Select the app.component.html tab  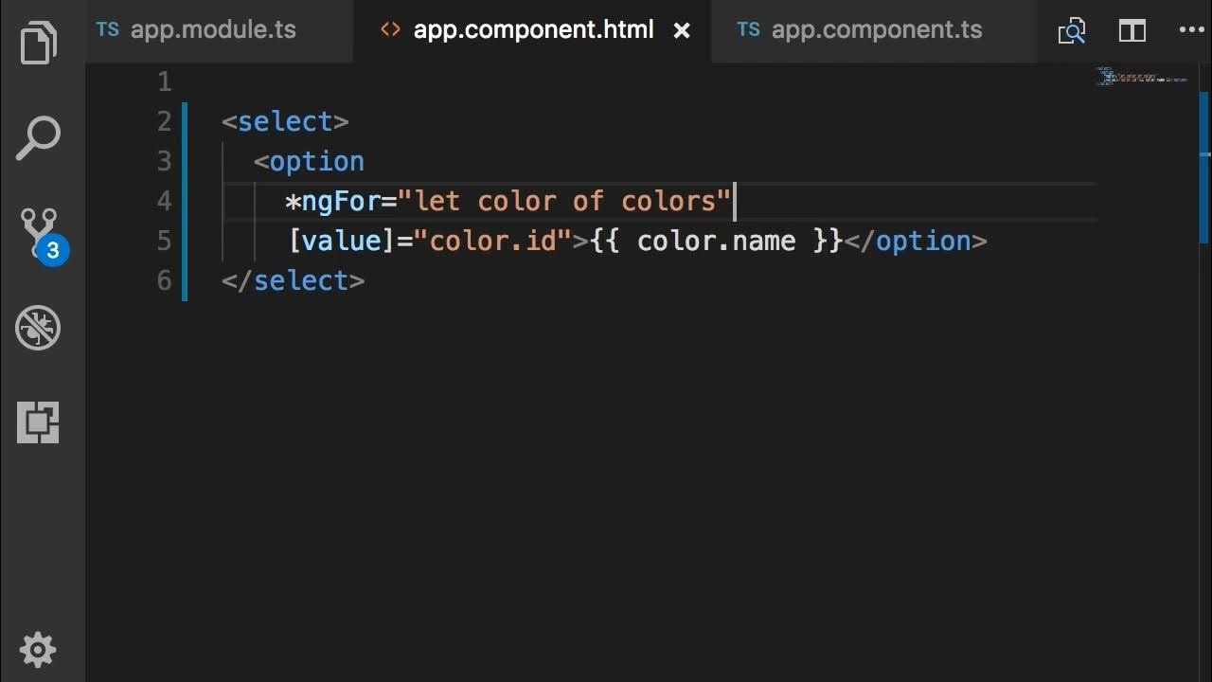(533, 30)
